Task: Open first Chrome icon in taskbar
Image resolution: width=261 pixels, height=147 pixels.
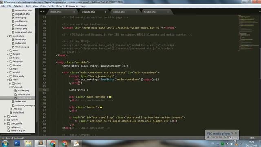Action: click(53, 143)
